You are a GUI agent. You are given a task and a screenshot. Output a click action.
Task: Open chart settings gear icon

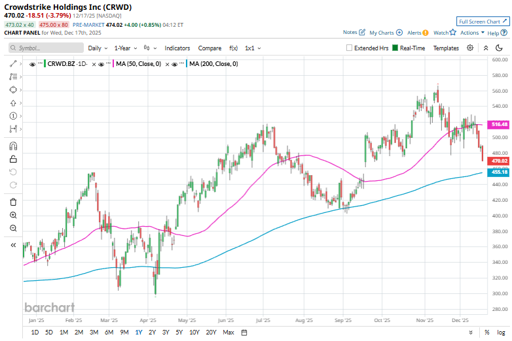[470, 48]
